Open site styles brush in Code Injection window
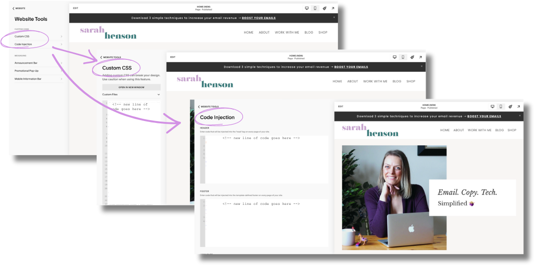The image size is (534, 267). coord(510,106)
